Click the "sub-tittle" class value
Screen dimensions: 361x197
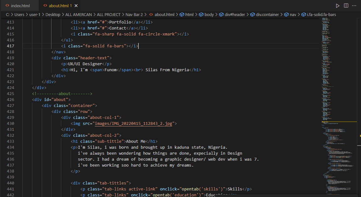coord(110,141)
